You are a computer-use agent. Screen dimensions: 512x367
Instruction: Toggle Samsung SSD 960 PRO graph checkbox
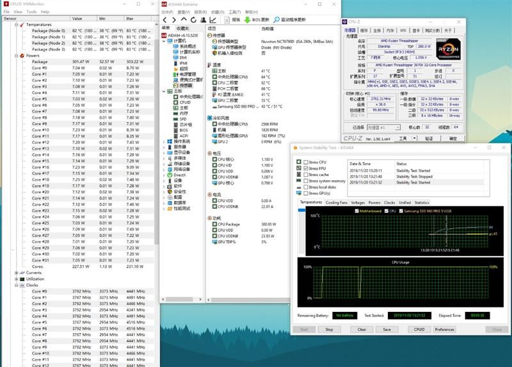click(x=401, y=211)
